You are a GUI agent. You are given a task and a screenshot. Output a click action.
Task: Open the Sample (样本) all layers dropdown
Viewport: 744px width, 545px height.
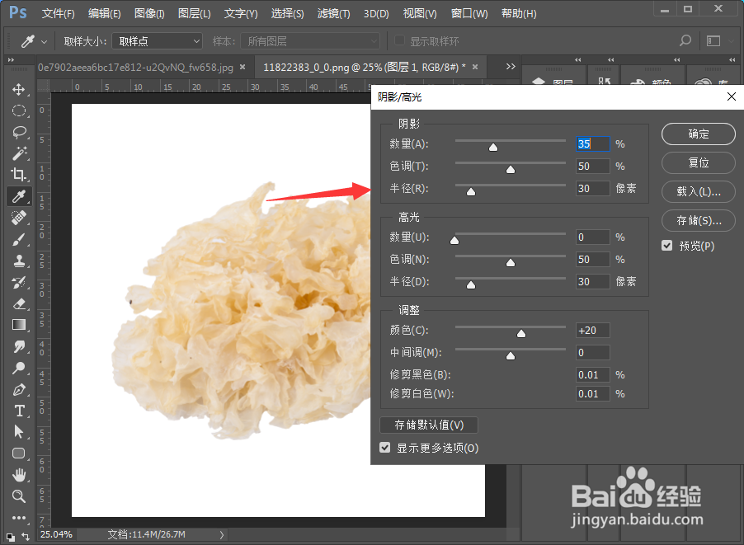pyautogui.click(x=310, y=41)
